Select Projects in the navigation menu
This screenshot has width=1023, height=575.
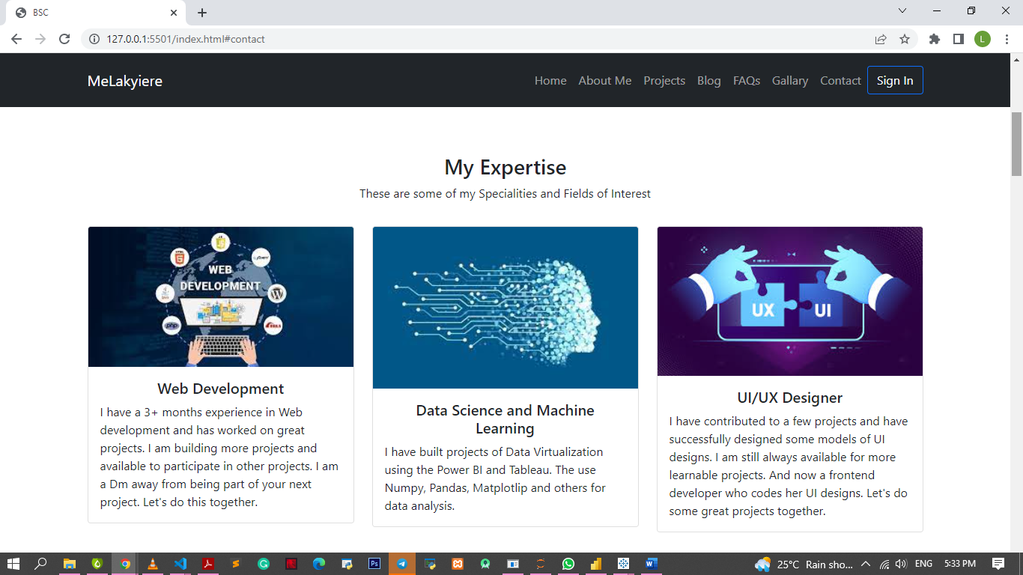[x=664, y=80]
